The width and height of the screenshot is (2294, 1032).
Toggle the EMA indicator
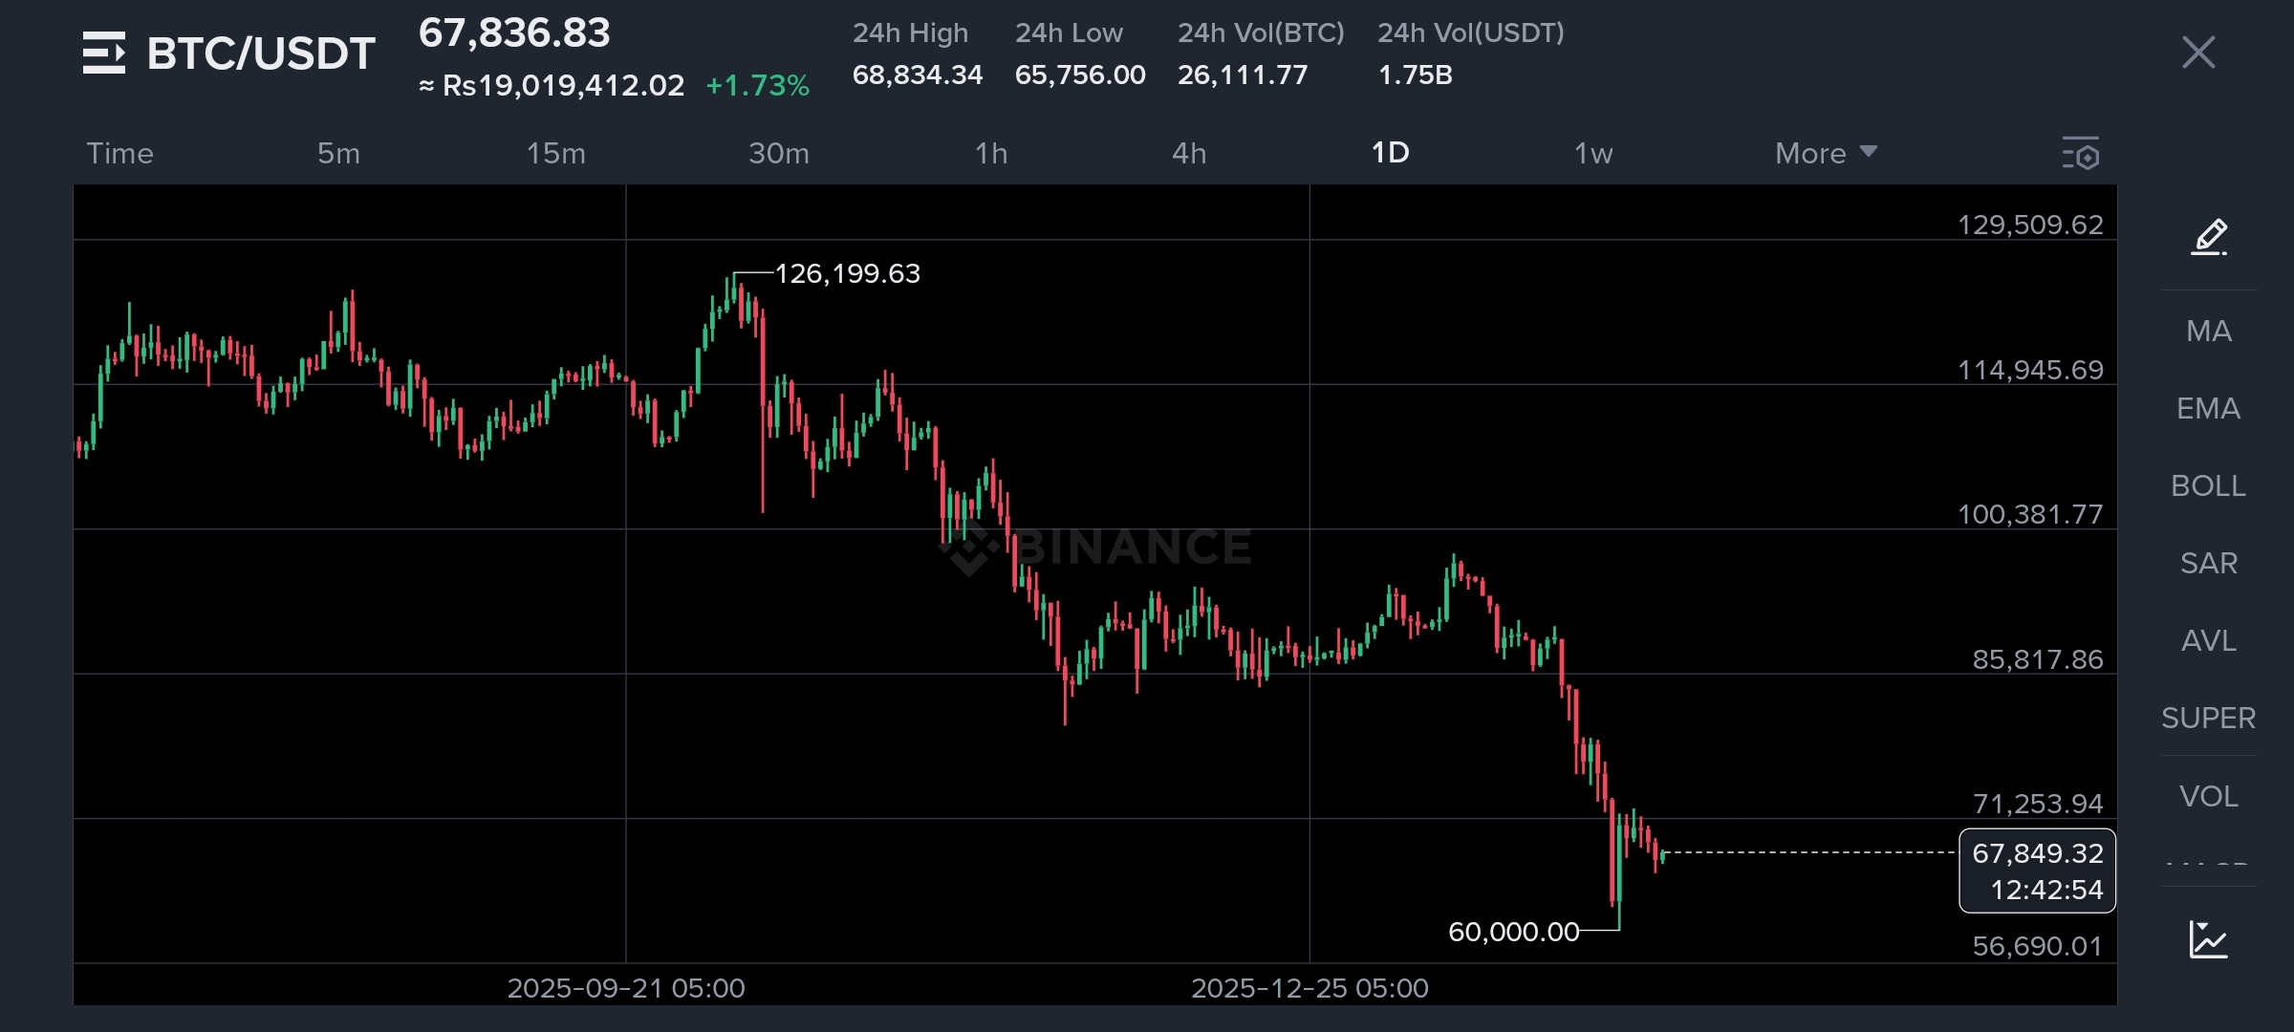pos(2208,408)
